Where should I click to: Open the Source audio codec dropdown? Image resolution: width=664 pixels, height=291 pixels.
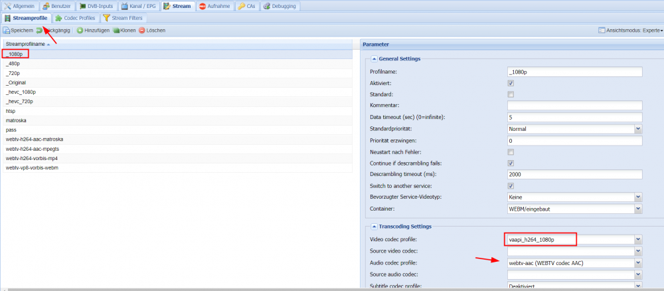(638, 274)
